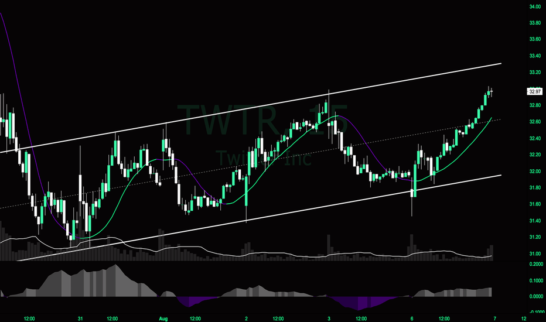Click the 0.0000 oscillator scale label

tap(535, 297)
